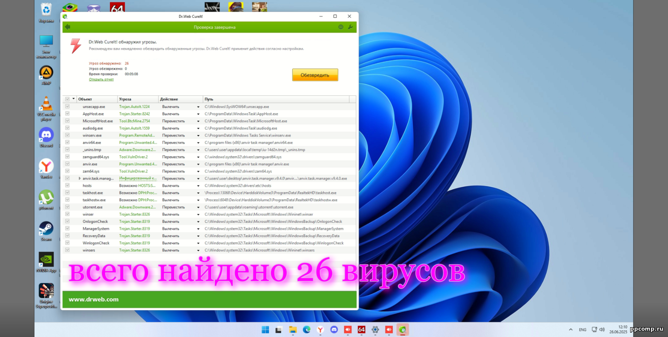Open action dropdown for unsecapp.exe
The image size is (668, 337).
coord(198,107)
